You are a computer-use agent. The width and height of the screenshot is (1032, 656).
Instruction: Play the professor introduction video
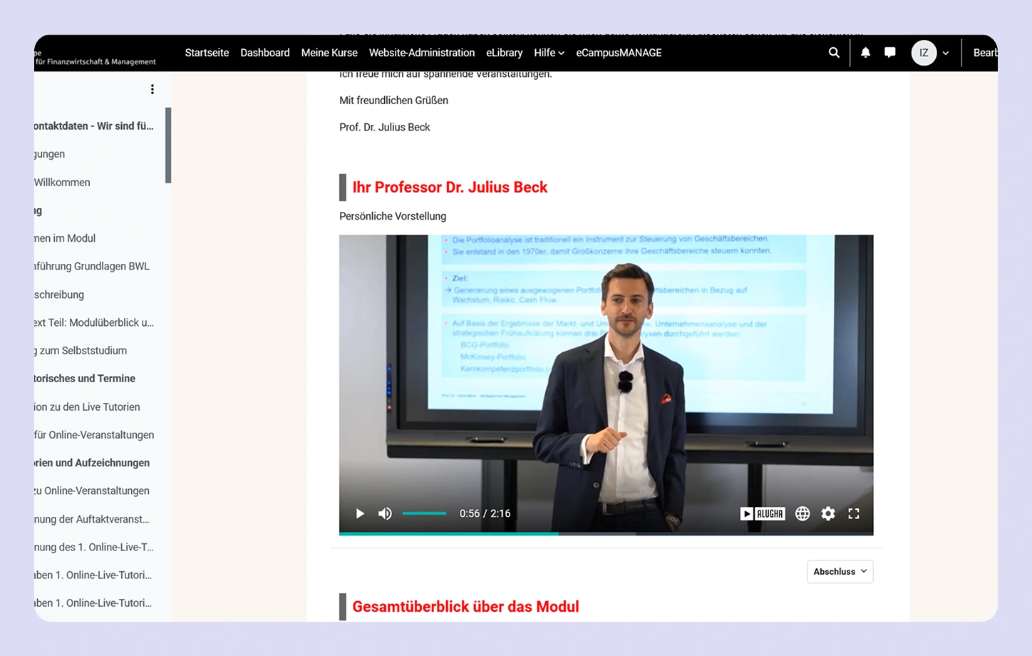pos(360,513)
